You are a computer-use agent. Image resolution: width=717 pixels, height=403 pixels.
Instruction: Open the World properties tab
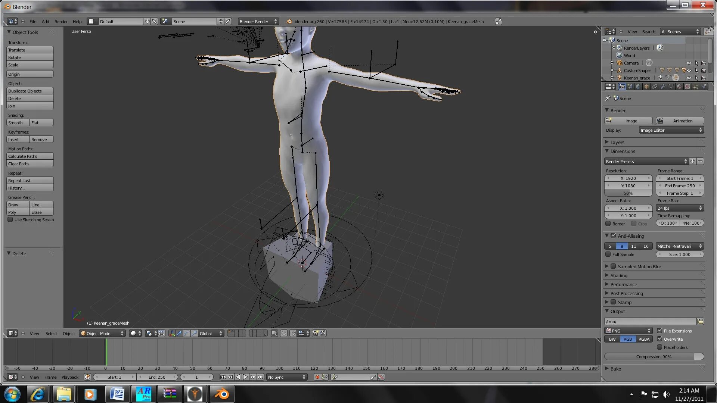click(638, 87)
